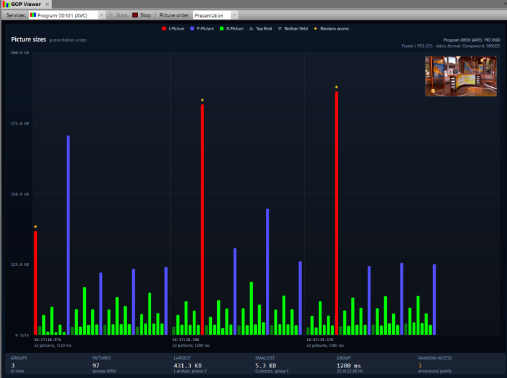Click the Start playback button
The width and height of the screenshot is (507, 378).
coord(118,15)
